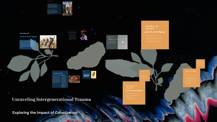The width and height of the screenshot is (217, 122).
Task: Open dark blue text frame beside priest painting
Action: coord(54,9)
